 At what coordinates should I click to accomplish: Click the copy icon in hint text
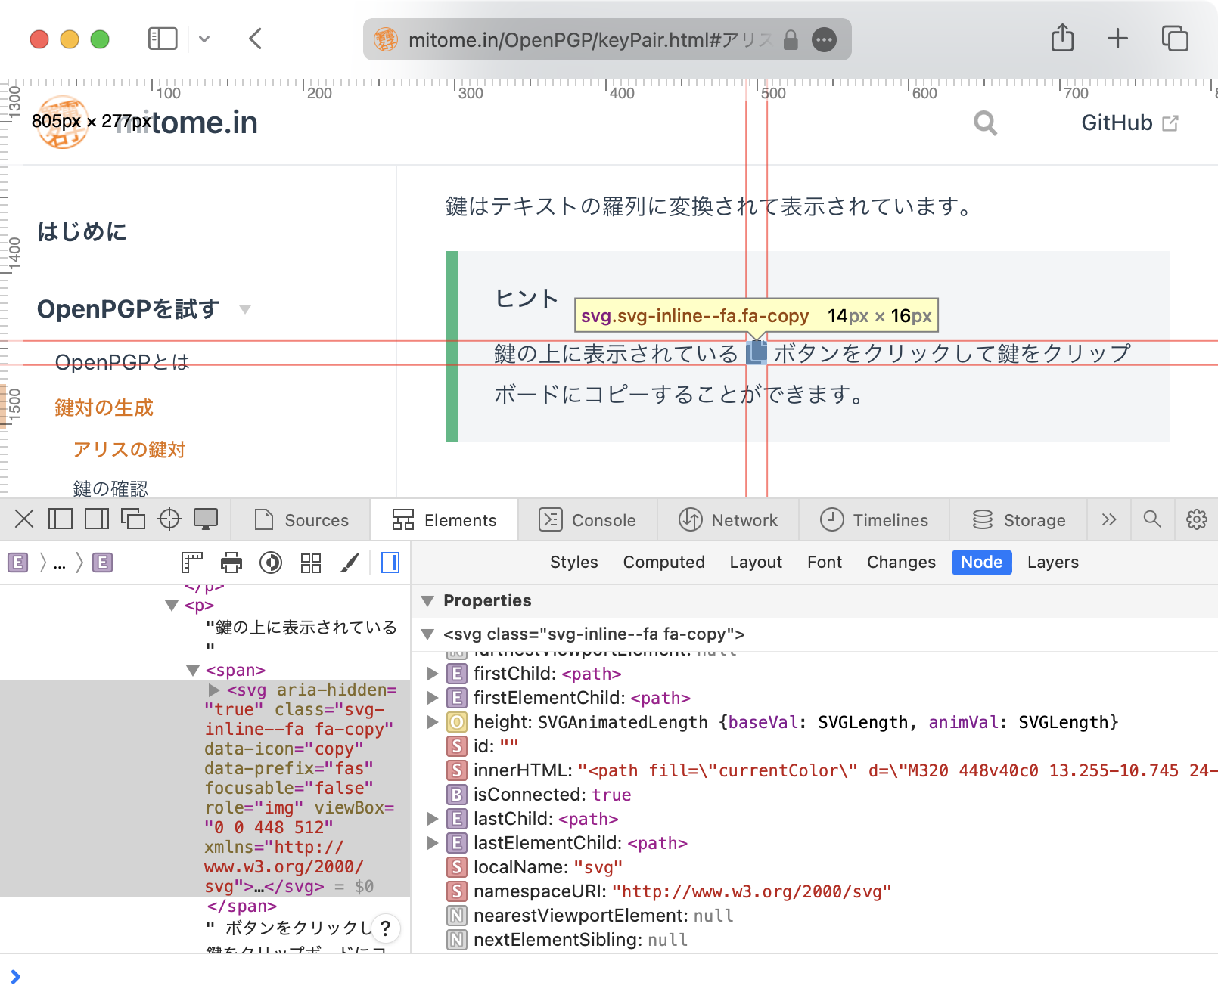[x=757, y=353]
